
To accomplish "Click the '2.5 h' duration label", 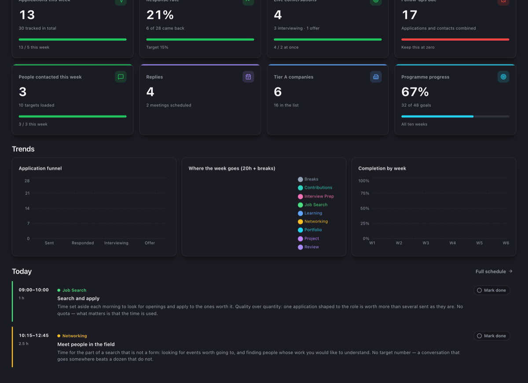I will click(x=23, y=343).
